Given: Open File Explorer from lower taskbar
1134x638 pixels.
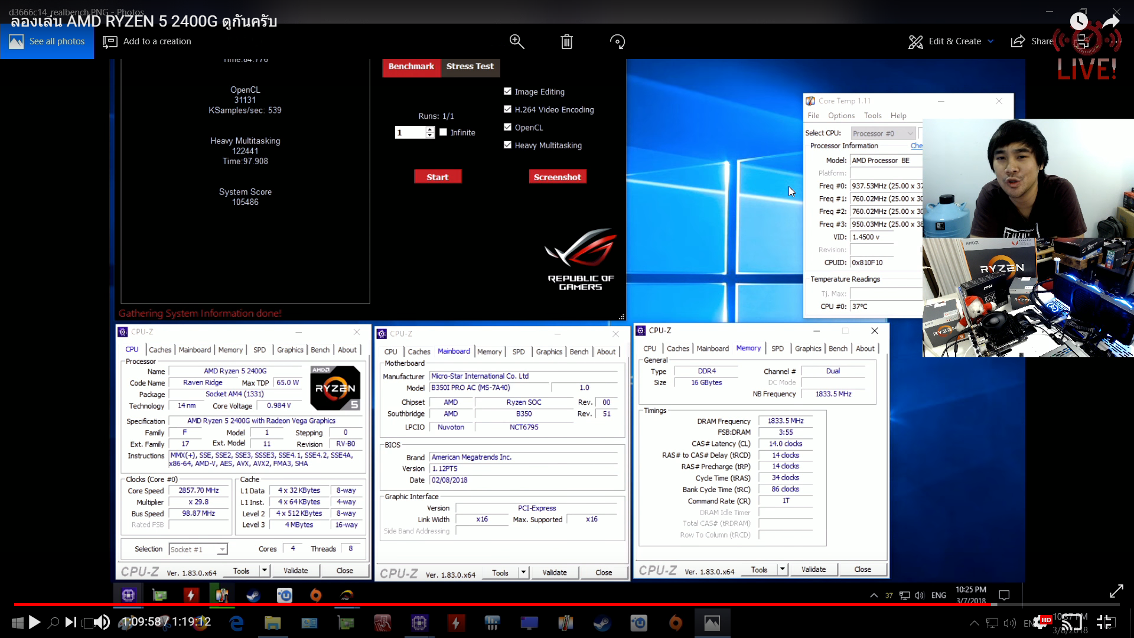Looking at the screenshot, I should point(272,623).
